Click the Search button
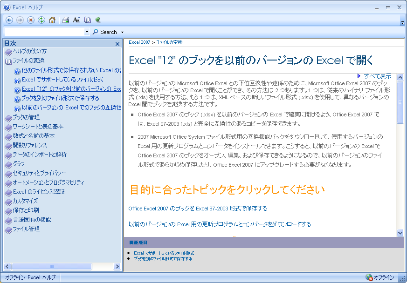Viewport: 407px width, 283px height. click(105, 32)
